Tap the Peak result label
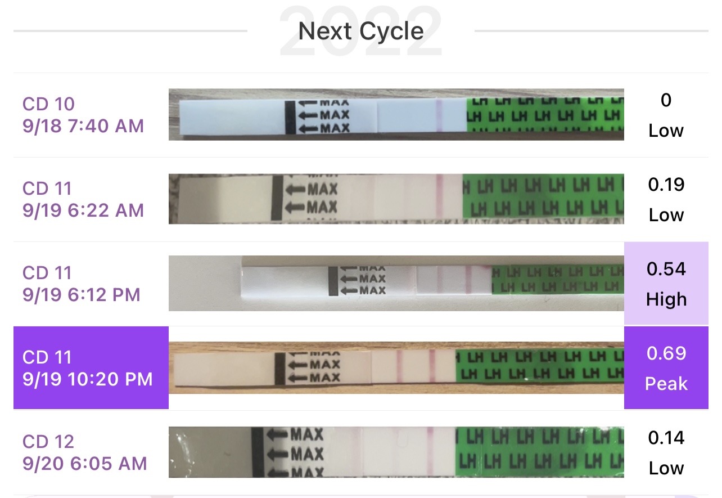The image size is (722, 498). click(x=666, y=384)
